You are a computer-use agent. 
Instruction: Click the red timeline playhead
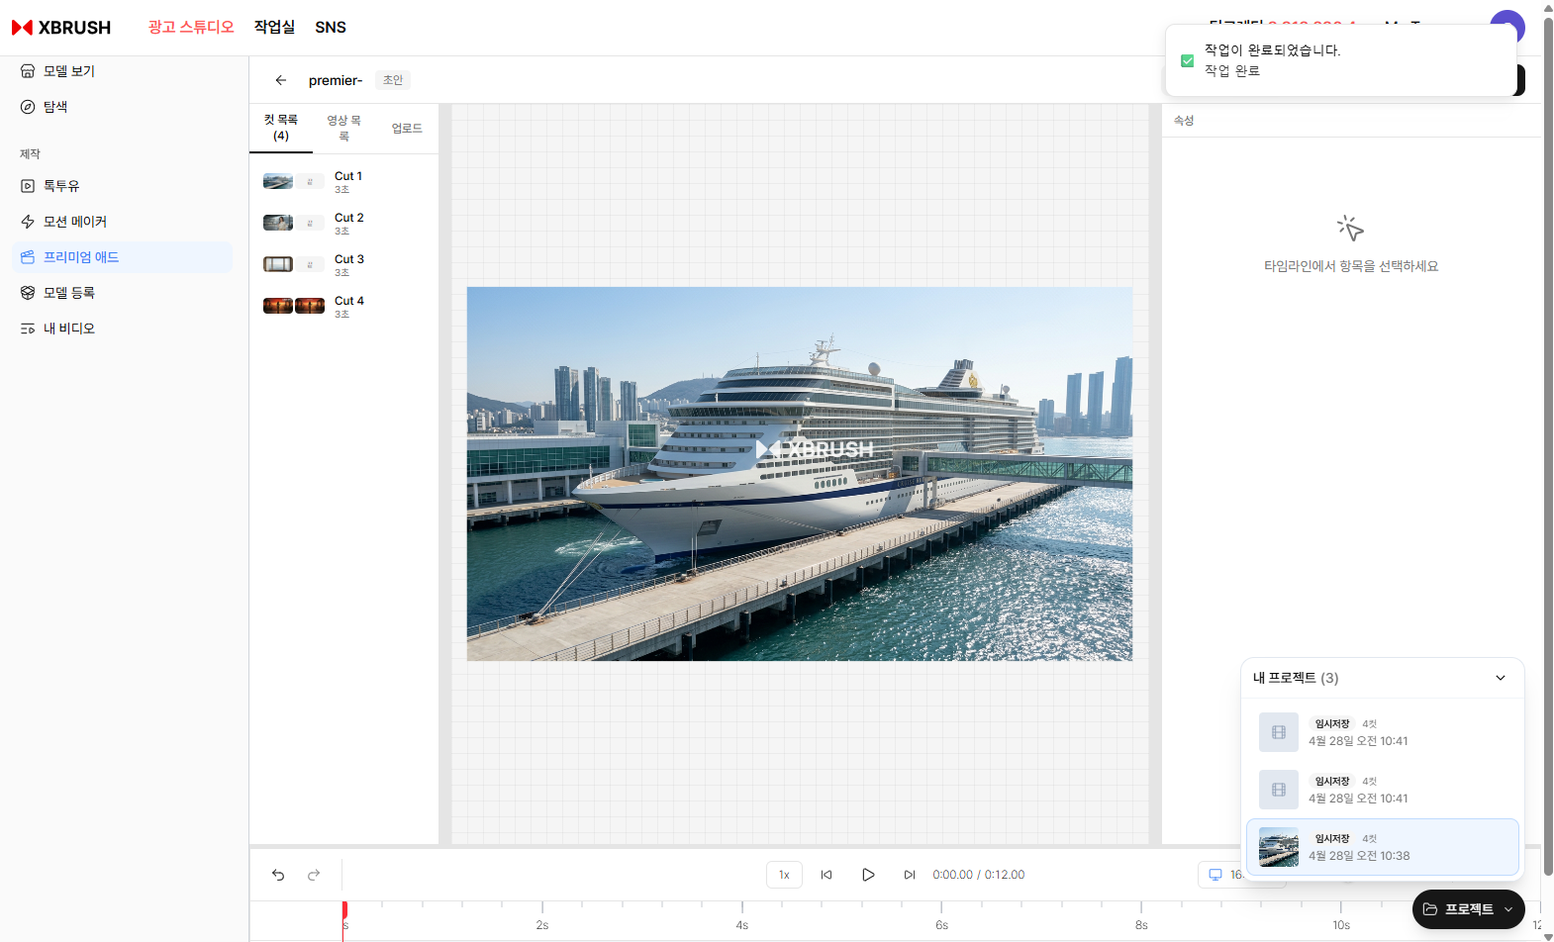pos(344,910)
